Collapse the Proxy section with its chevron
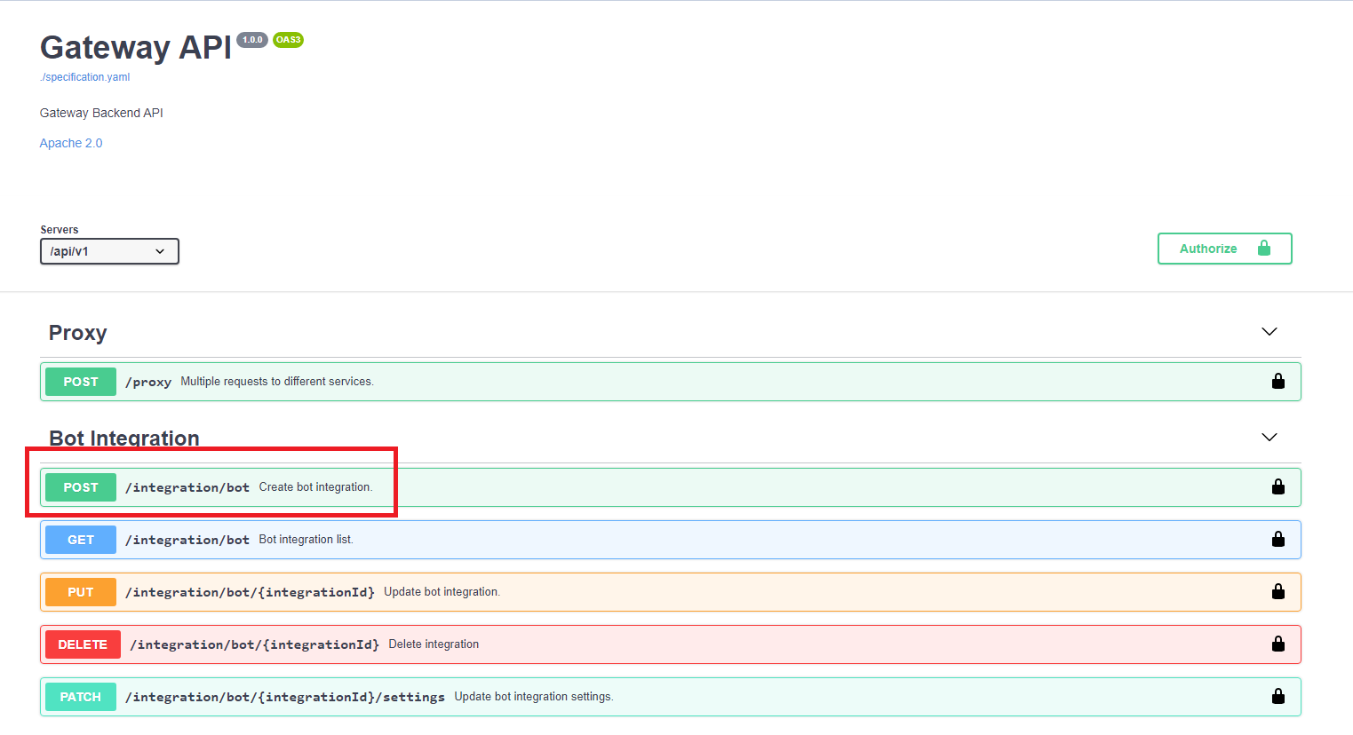 (1269, 332)
